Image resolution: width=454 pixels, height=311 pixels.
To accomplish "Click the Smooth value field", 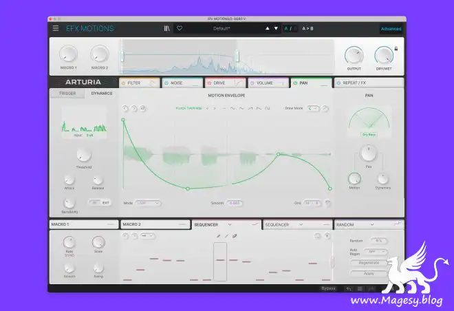I will click(x=235, y=203).
